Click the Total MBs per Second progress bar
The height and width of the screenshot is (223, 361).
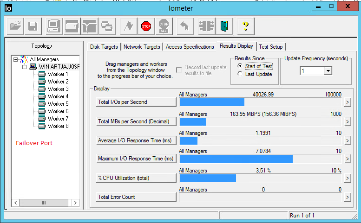(x=260, y=122)
